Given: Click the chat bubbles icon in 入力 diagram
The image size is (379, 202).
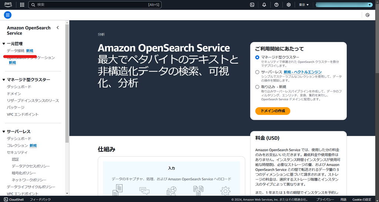Looking at the screenshot, I should 144,191.
